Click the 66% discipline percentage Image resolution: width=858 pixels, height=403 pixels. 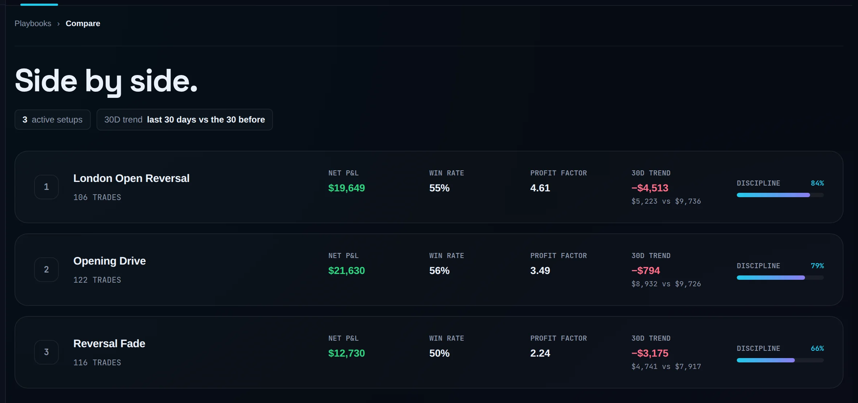(x=817, y=349)
